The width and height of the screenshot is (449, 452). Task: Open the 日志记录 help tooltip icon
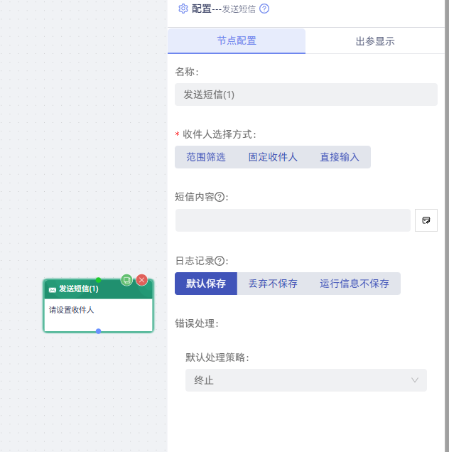coord(220,261)
